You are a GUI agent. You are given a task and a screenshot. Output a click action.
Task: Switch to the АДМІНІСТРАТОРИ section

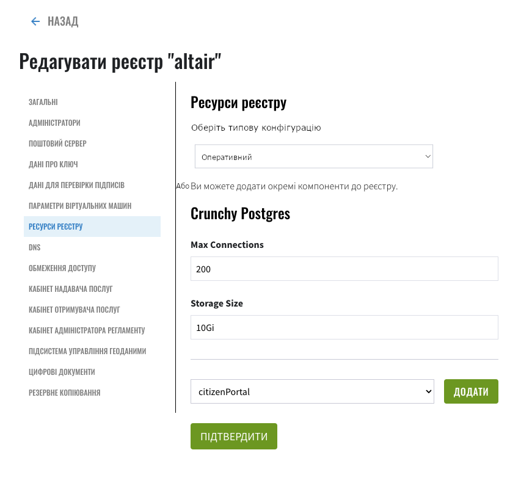point(54,123)
